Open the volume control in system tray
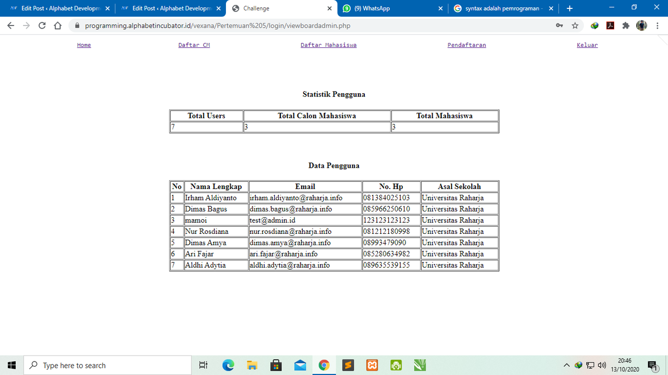The height and width of the screenshot is (375, 668). [x=602, y=365]
